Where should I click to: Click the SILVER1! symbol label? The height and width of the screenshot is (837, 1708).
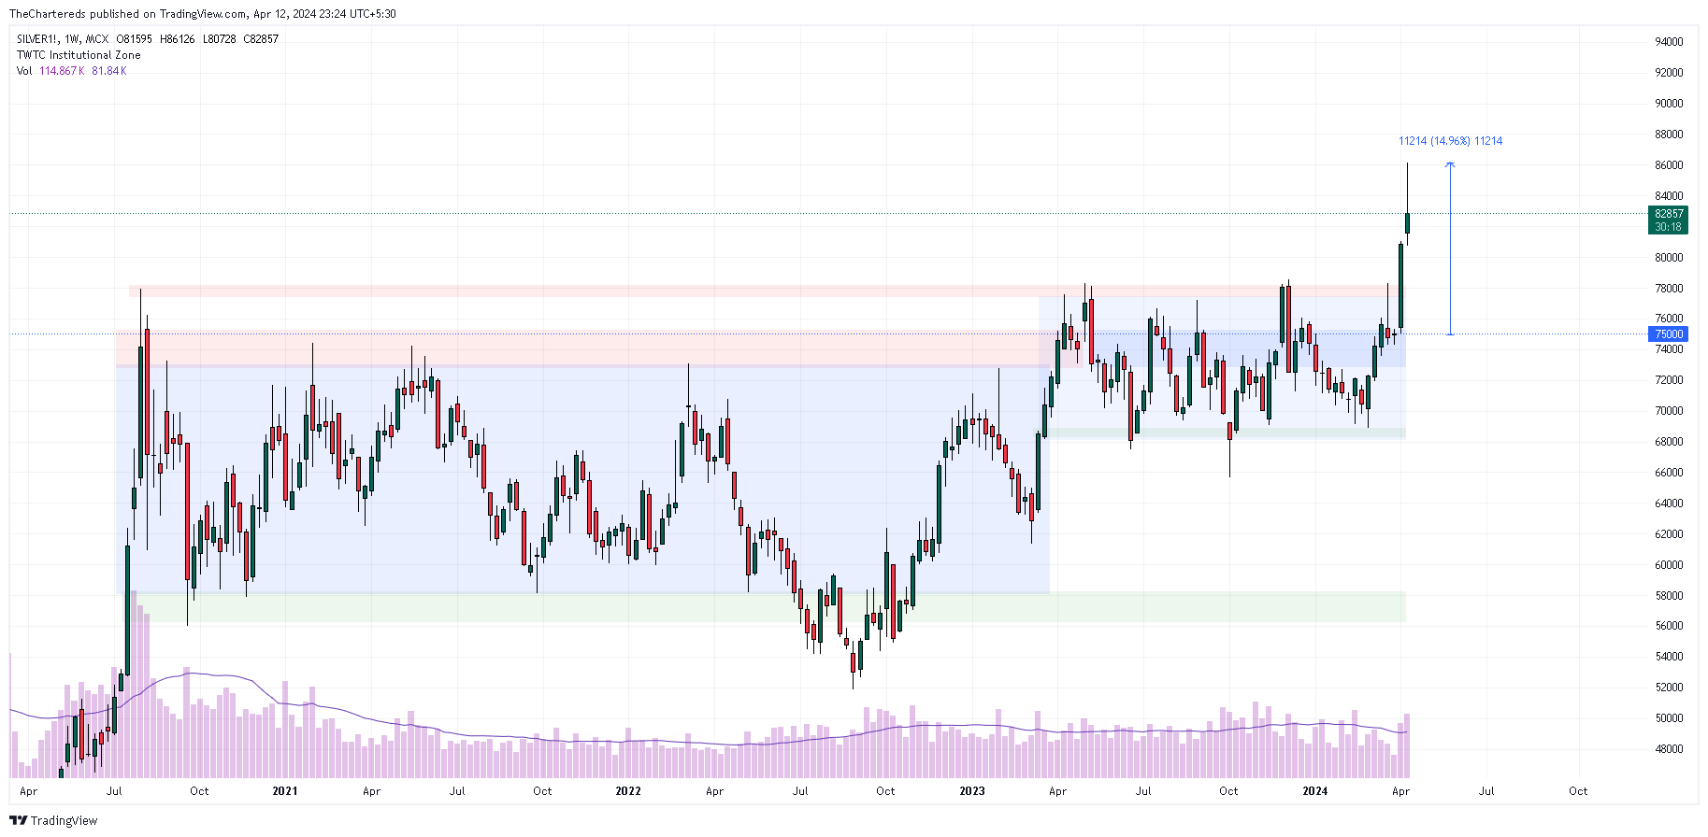click(37, 39)
